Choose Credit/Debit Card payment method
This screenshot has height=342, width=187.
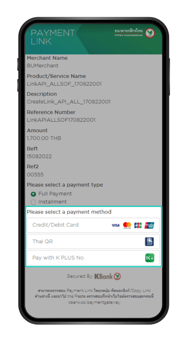93,225
